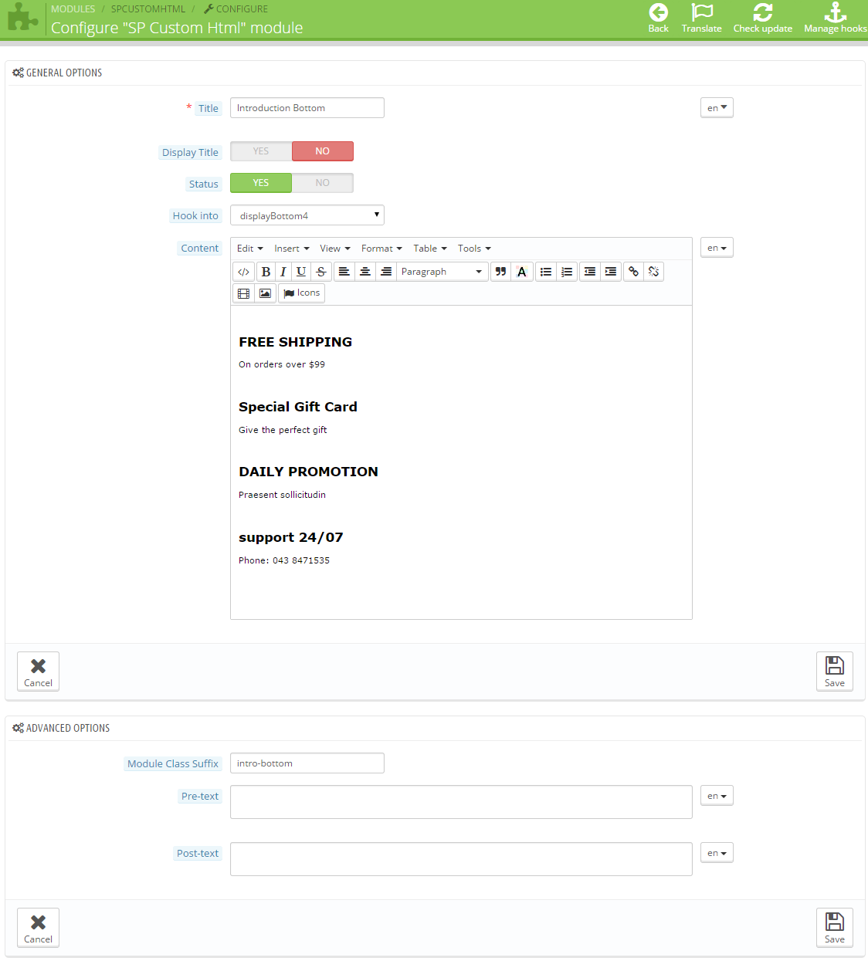Click 'Give the perfect gift' text
This screenshot has width=868, height=961.
(283, 430)
